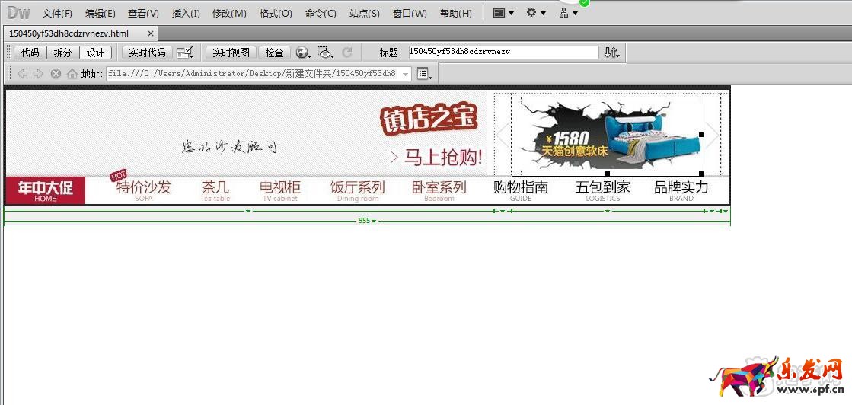Click the 特价沙发 SOFA nav item

[143, 190]
